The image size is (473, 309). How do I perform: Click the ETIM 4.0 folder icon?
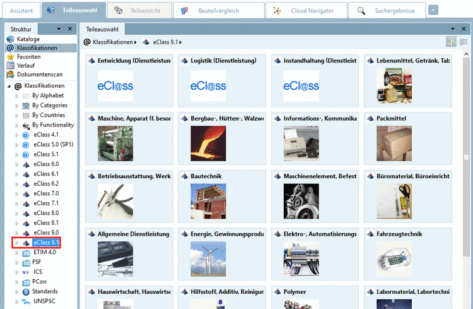[x=26, y=253]
